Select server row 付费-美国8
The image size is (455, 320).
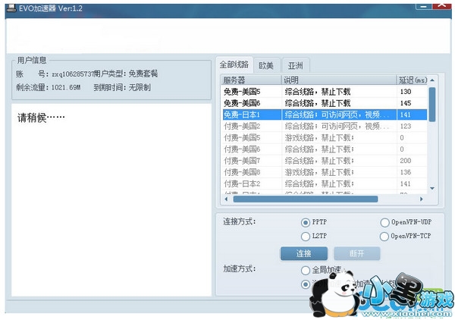[325, 172]
